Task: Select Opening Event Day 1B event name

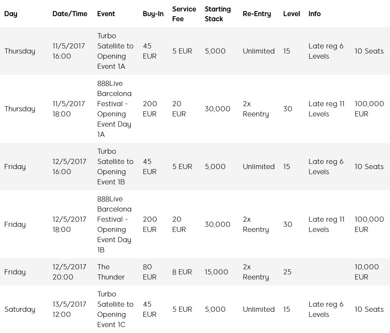Action: click(x=115, y=224)
